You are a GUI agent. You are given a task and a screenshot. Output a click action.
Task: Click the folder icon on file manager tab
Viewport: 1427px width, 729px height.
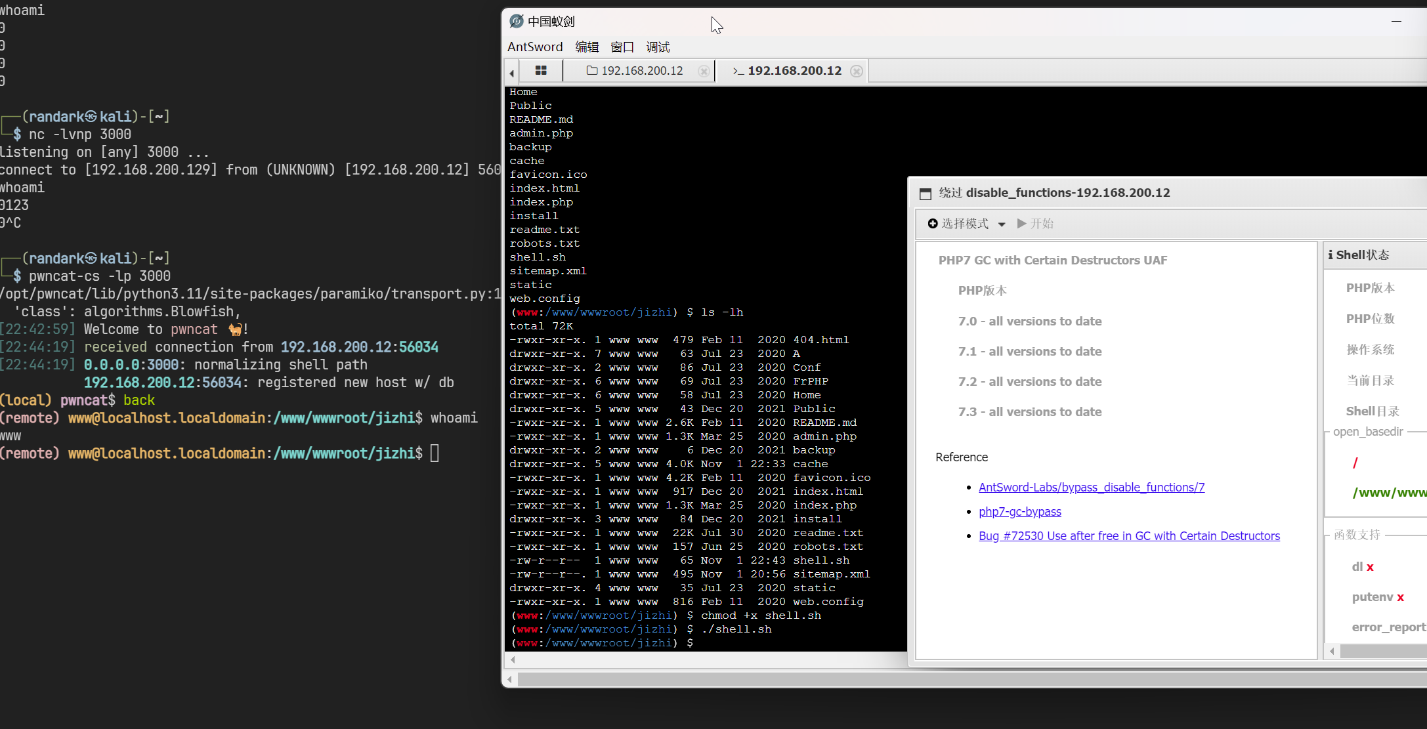coord(592,70)
